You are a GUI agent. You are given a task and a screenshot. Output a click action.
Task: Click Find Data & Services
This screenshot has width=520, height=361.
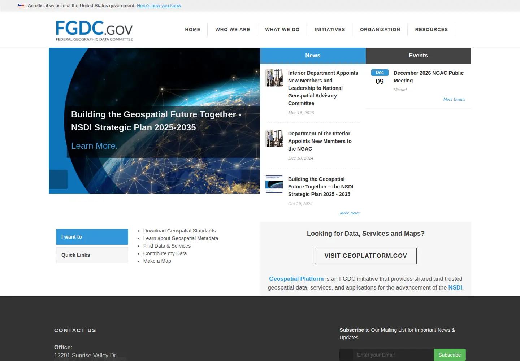click(167, 246)
